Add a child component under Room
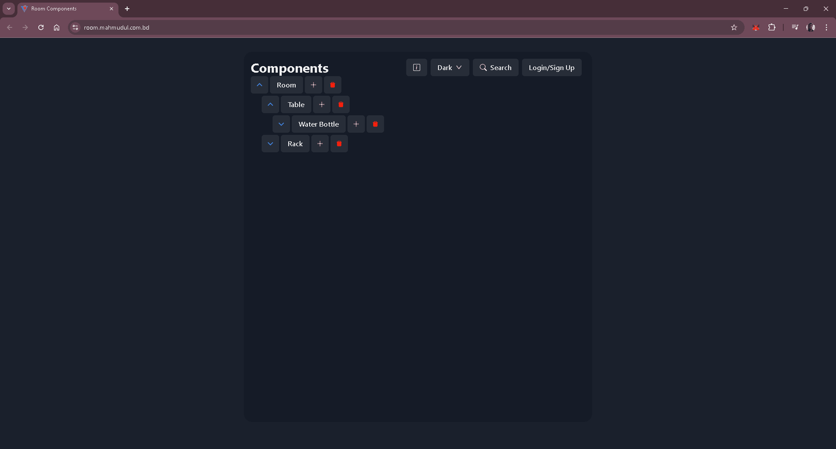The height and width of the screenshot is (449, 836). [313, 85]
